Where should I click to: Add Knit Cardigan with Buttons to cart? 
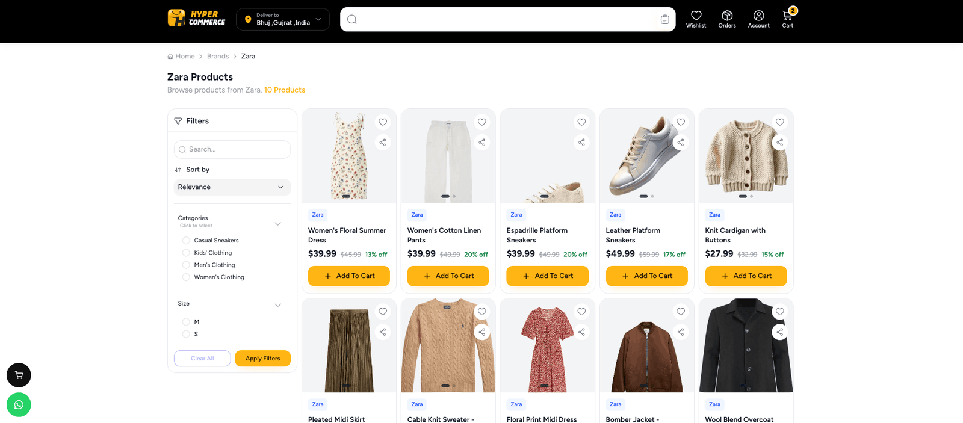tap(746, 276)
